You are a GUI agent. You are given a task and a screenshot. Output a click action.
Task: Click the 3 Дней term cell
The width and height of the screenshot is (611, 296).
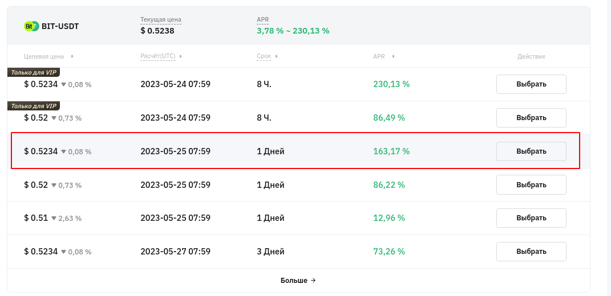270,252
